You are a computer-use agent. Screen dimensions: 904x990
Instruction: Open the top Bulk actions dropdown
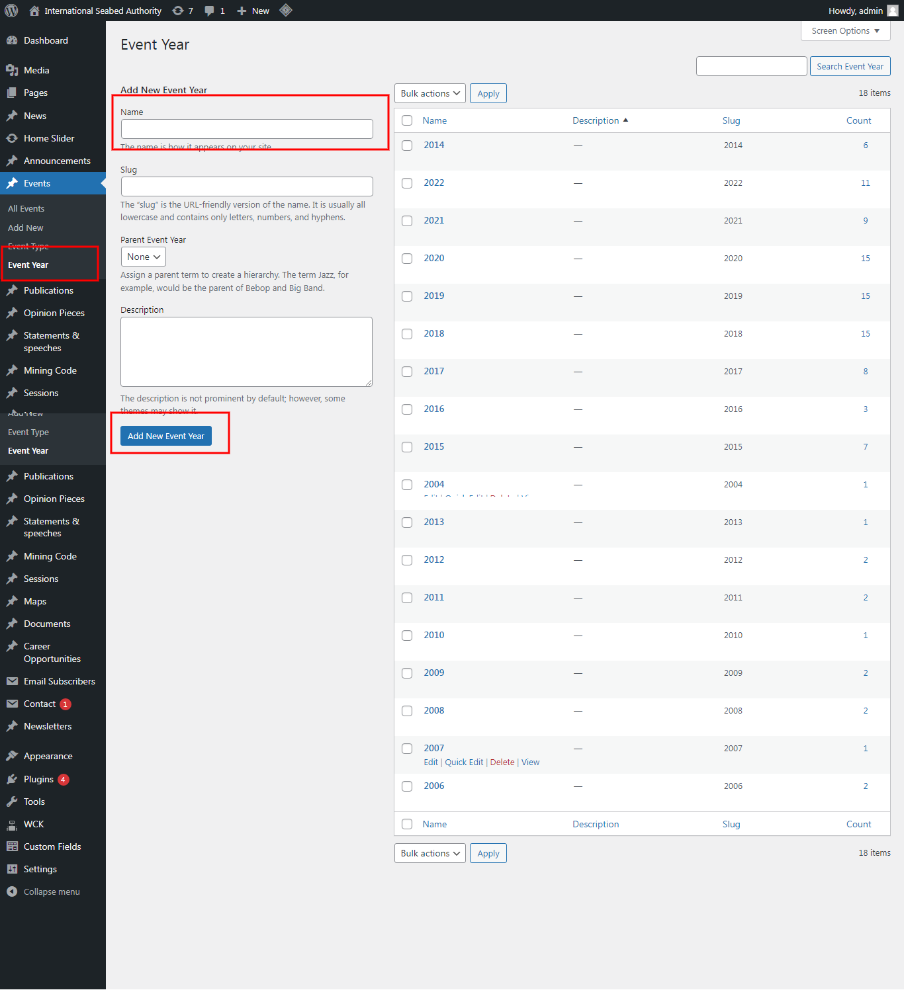click(x=430, y=93)
